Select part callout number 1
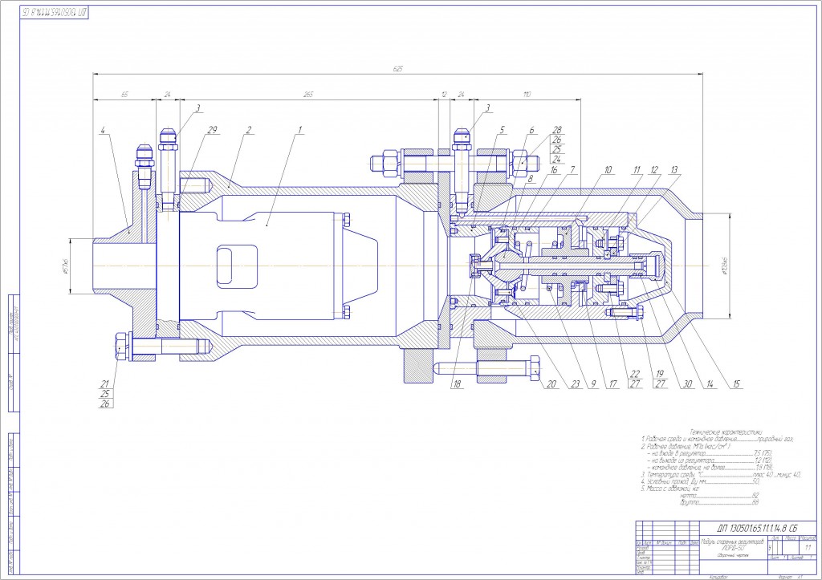Screen dimensions: 822x580 [300, 129]
